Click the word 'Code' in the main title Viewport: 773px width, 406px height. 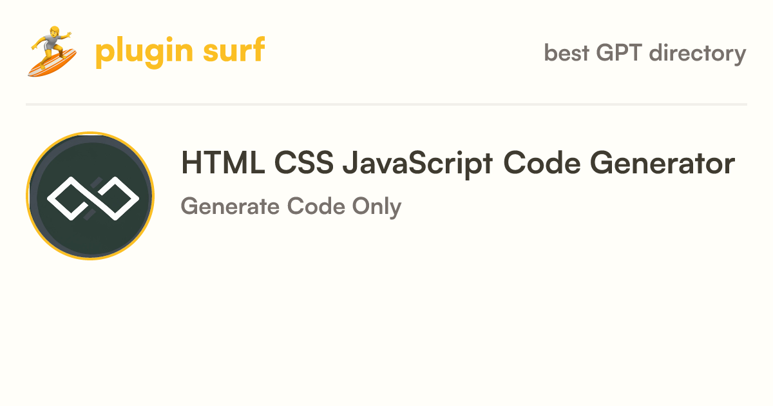click(542, 164)
